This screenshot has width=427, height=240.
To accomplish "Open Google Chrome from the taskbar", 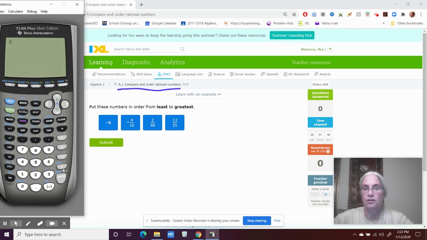I will (x=198, y=234).
